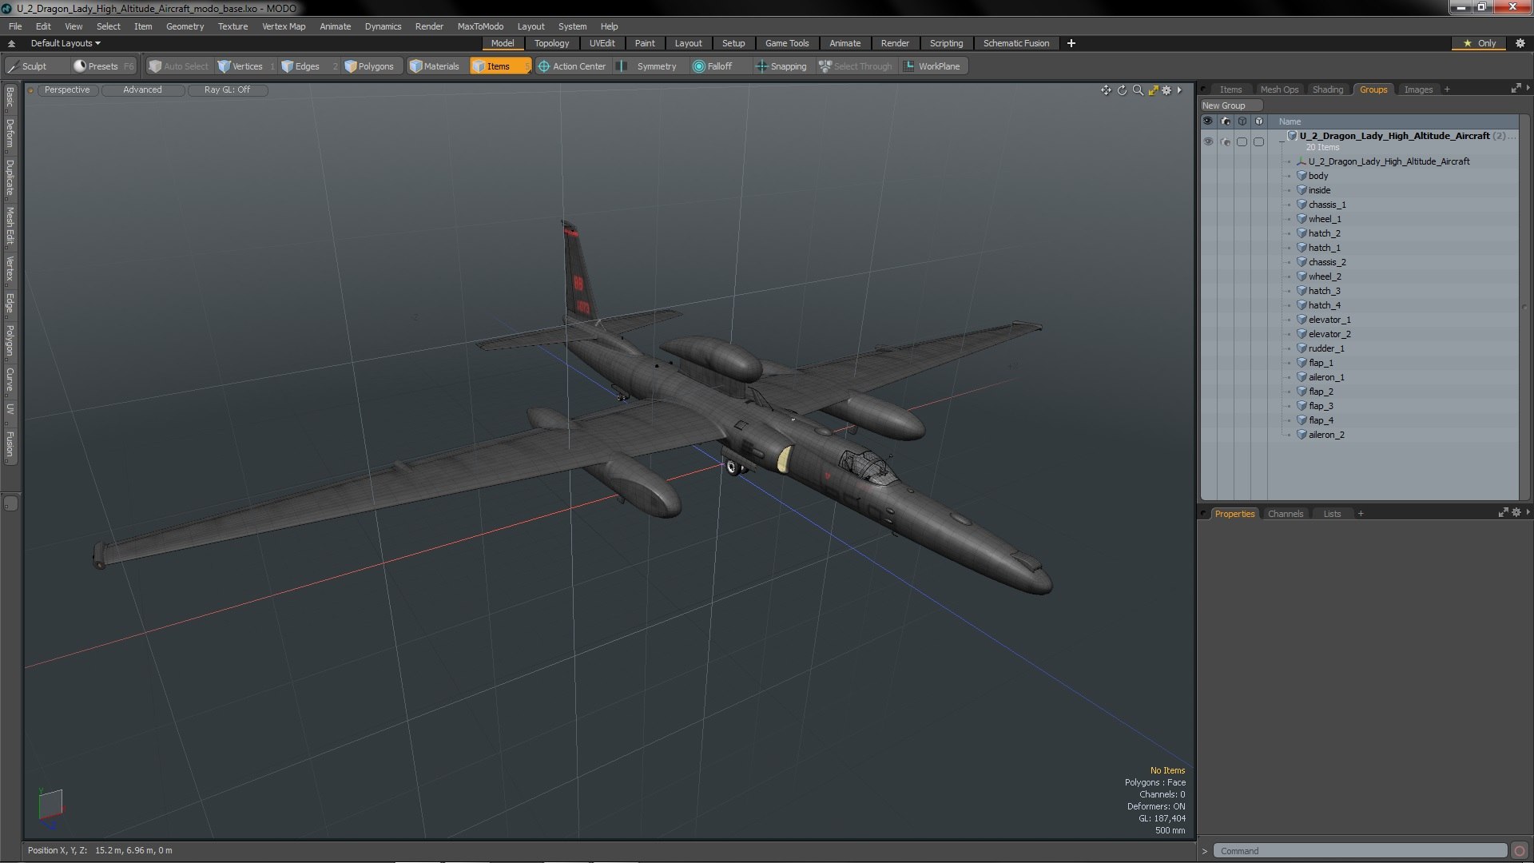The height and width of the screenshot is (863, 1534).
Task: Switch to the Mesh Ops panel tab
Action: click(x=1279, y=89)
